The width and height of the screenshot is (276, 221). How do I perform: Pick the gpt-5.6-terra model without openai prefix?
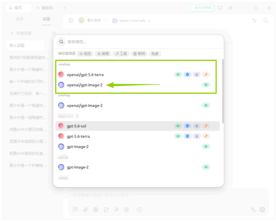[x=137, y=136]
